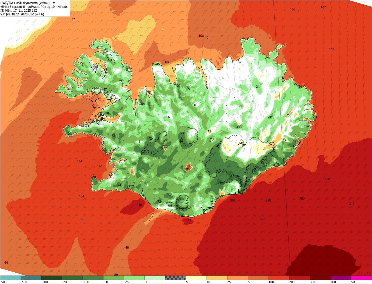The width and height of the screenshot is (372, 284).
Task: Click the red 100 to 200 legend swatch
Action: point(279,278)
